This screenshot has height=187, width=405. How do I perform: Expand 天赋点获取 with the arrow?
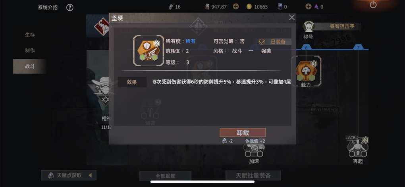coord(90,175)
